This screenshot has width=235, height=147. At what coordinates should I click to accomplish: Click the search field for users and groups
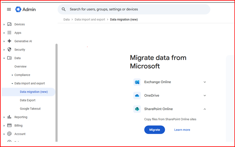(134, 9)
